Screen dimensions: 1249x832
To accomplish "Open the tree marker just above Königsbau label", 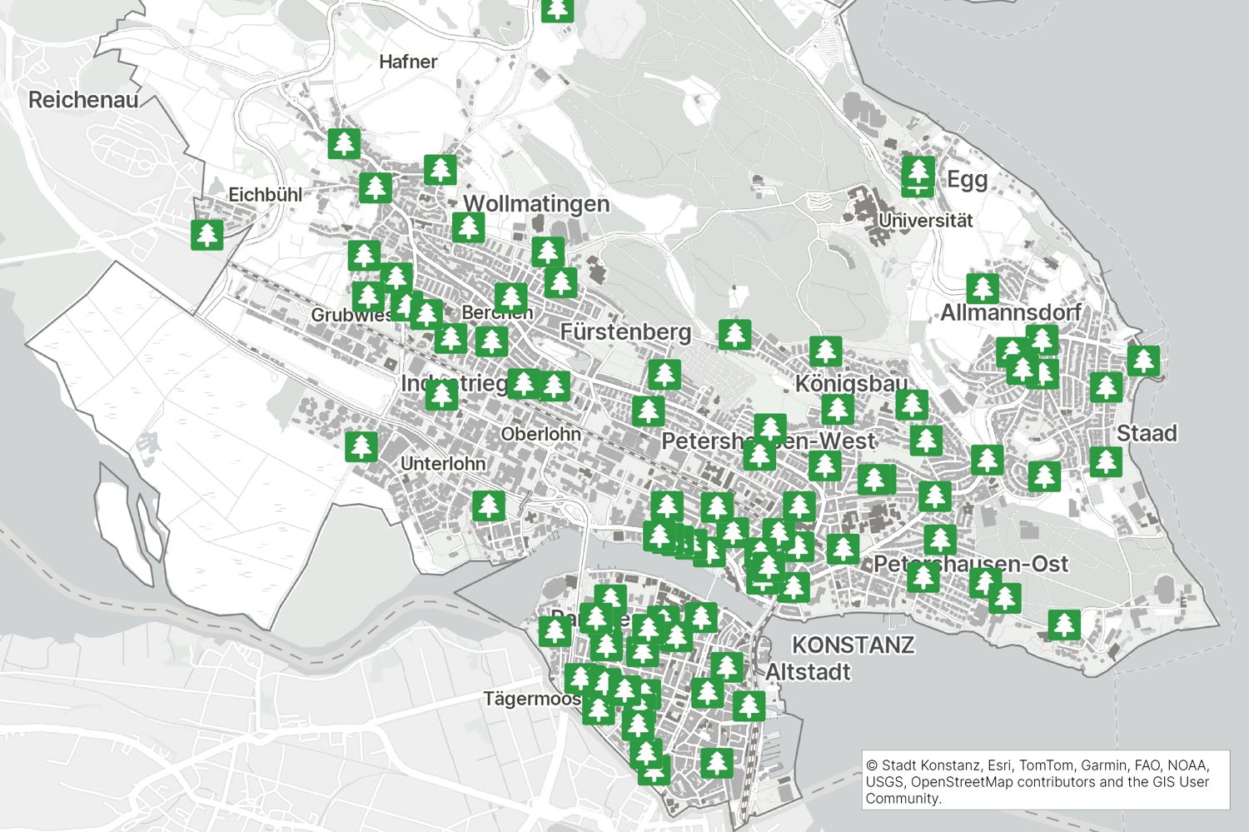I will 825,351.
